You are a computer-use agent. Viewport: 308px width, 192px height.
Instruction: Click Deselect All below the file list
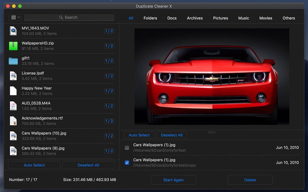89,165
